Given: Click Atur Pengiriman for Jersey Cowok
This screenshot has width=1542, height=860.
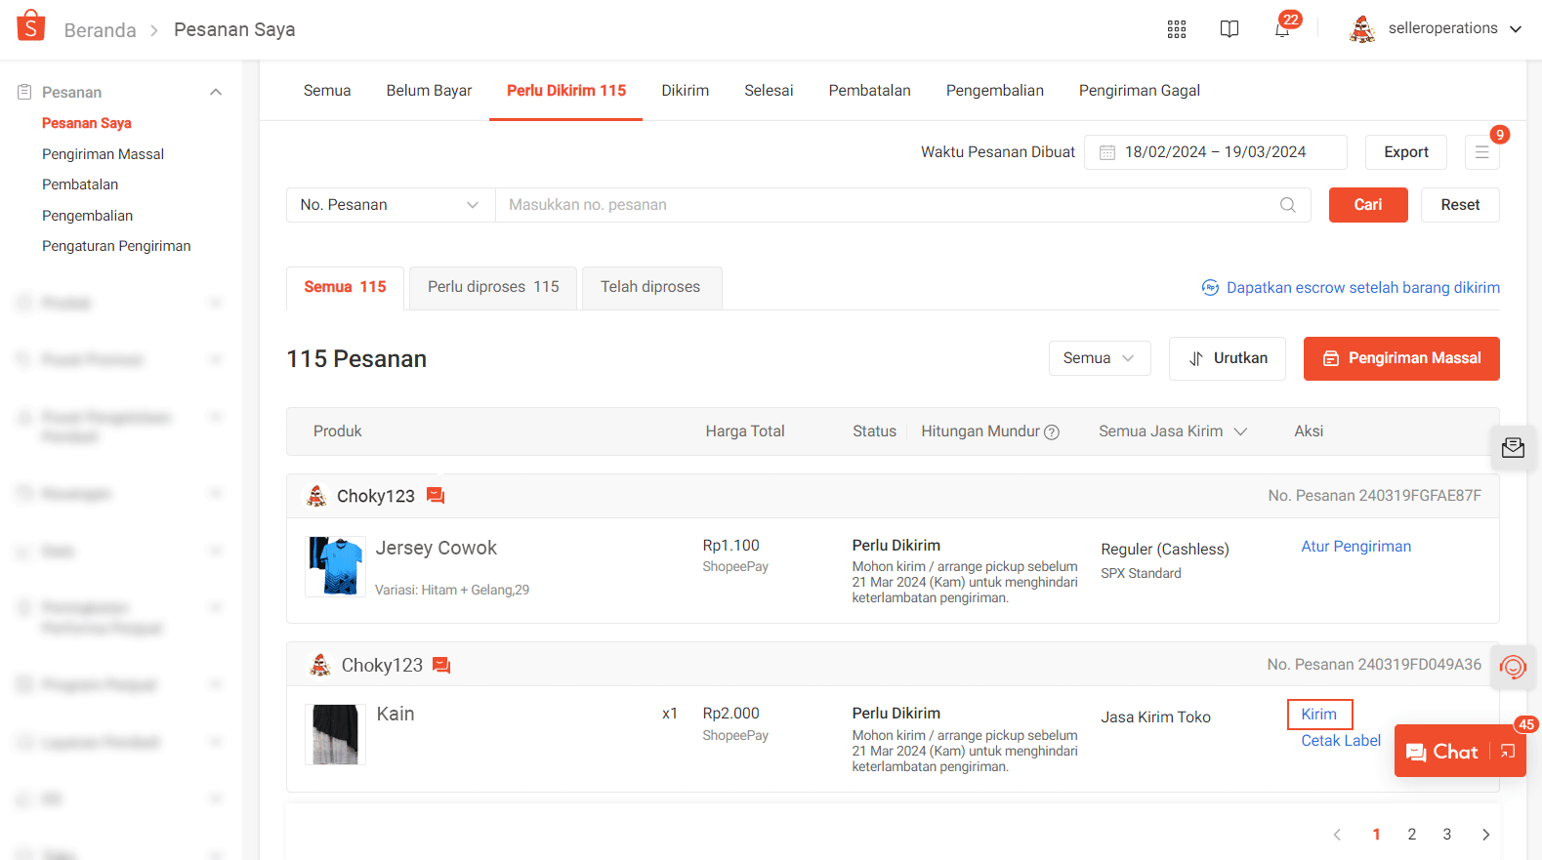Looking at the screenshot, I should tap(1355, 547).
